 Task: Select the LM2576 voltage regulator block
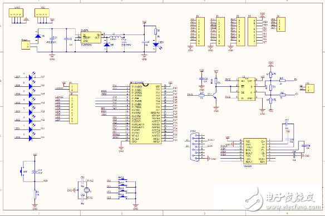91,37
